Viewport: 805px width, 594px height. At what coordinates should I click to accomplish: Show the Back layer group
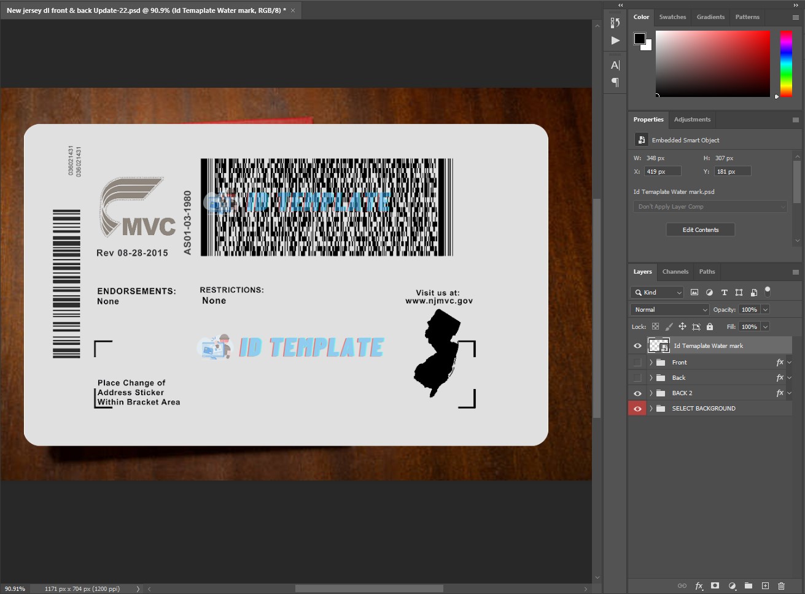coord(637,378)
